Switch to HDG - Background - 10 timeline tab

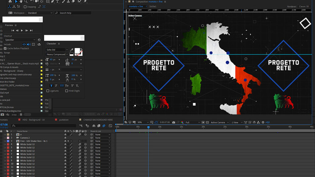33,120
